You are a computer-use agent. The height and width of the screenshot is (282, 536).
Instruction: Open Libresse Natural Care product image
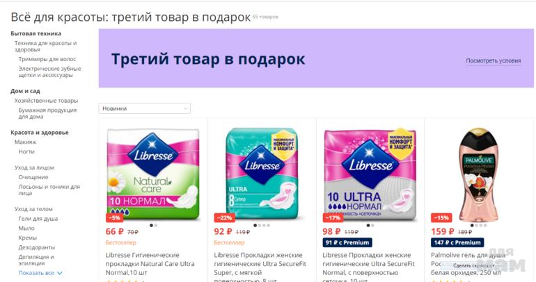click(x=153, y=174)
